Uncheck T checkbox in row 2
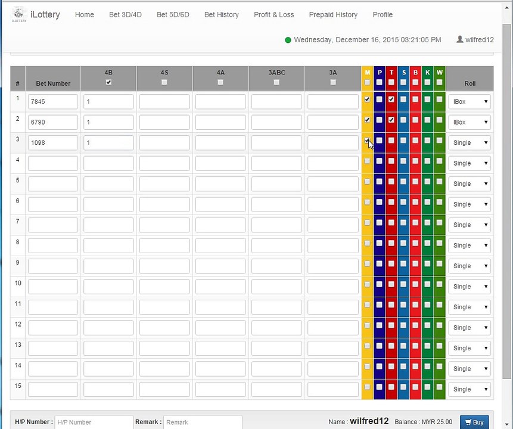513x429 pixels. [x=391, y=120]
